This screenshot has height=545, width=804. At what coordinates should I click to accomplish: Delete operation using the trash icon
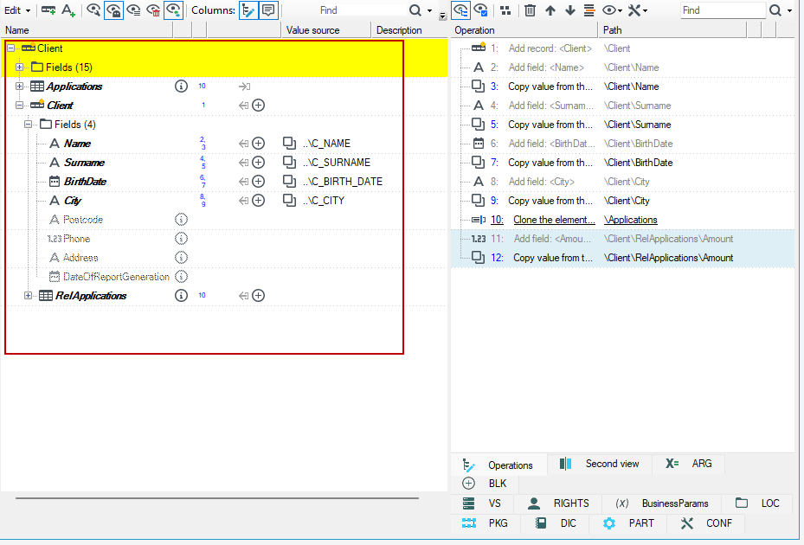[x=531, y=10]
